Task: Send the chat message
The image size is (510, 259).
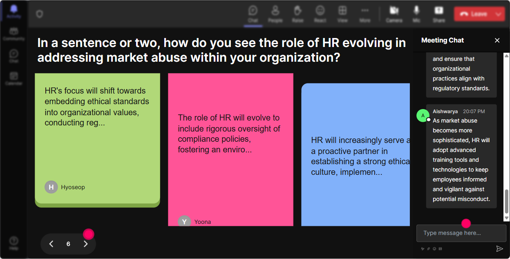Action: [499, 248]
